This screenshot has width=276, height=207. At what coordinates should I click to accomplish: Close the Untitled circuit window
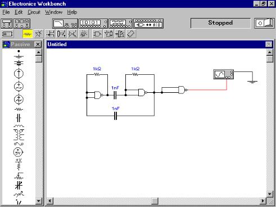tap(269, 44)
